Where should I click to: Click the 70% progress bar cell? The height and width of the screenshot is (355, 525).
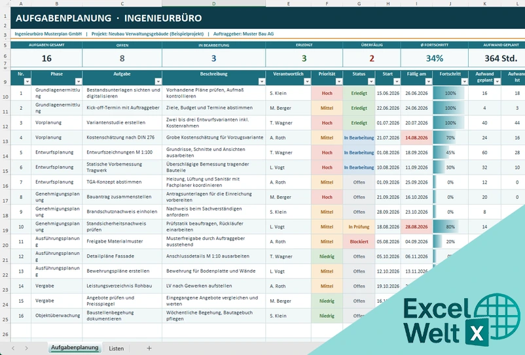pos(450,138)
